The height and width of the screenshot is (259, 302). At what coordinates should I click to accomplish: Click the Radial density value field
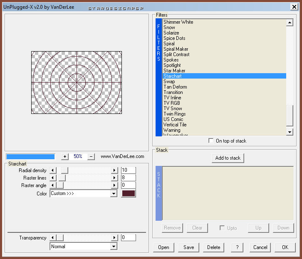pyautogui.click(x=129, y=170)
